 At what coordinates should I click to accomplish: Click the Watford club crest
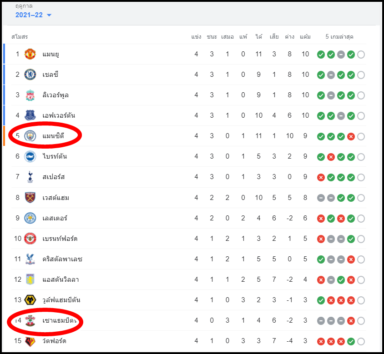(x=30, y=341)
